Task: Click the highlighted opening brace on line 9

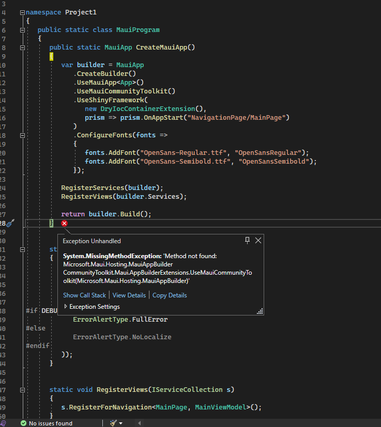Action: click(x=51, y=56)
